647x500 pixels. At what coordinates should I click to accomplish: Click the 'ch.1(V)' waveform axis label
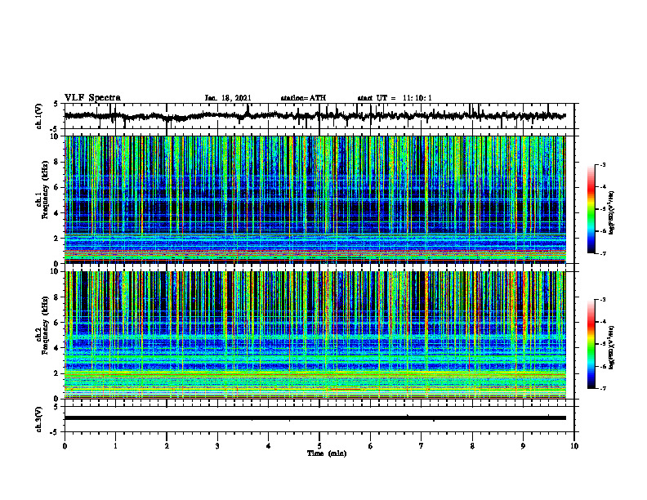39,116
